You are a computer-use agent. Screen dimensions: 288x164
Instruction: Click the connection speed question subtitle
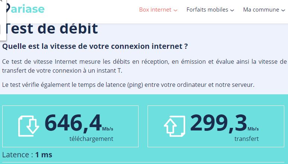95,47
